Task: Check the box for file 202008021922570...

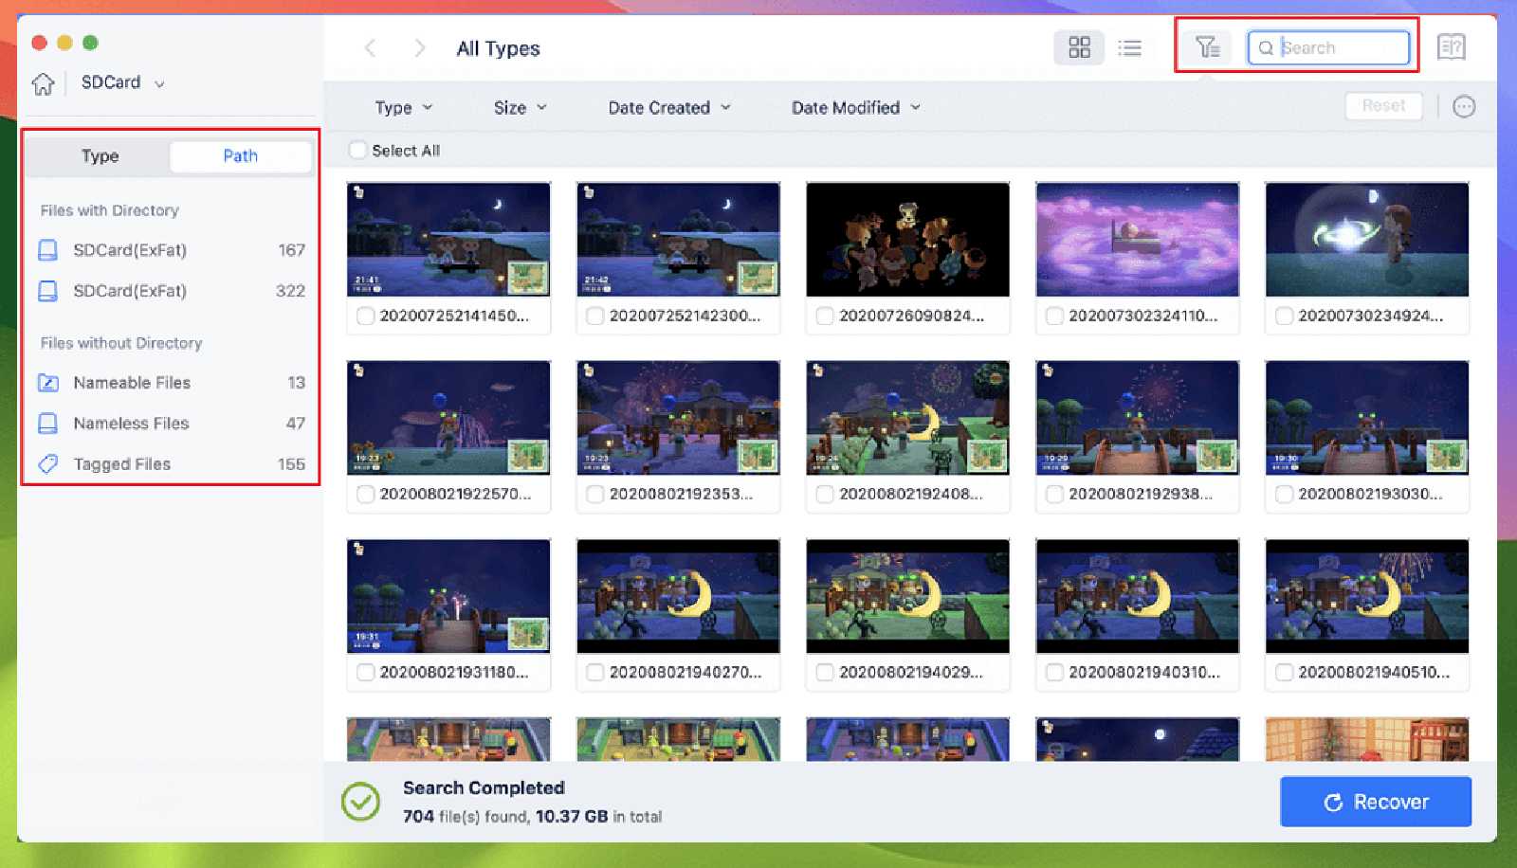Action: pyautogui.click(x=365, y=494)
